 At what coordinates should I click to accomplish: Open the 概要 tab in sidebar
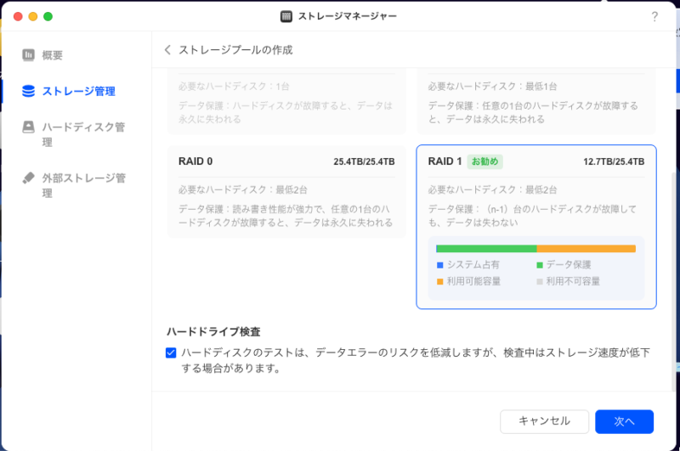tap(53, 55)
